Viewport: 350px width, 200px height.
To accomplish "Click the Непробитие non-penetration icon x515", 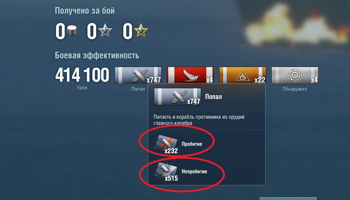I will [x=166, y=172].
